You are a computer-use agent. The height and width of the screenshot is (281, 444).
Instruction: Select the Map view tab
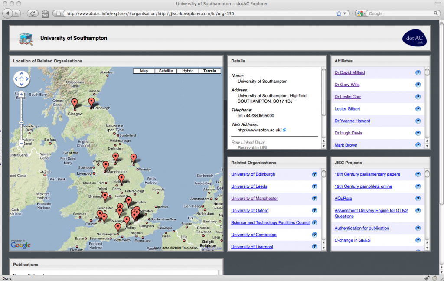pos(144,71)
